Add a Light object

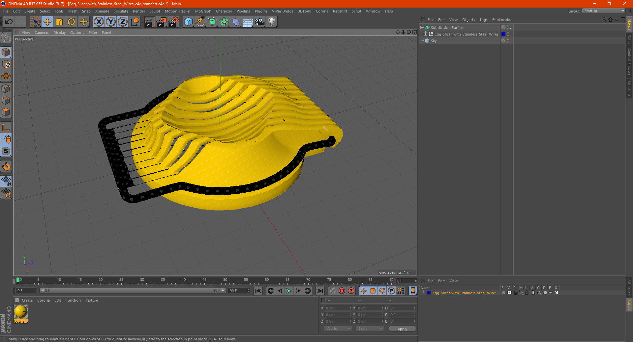[272, 22]
